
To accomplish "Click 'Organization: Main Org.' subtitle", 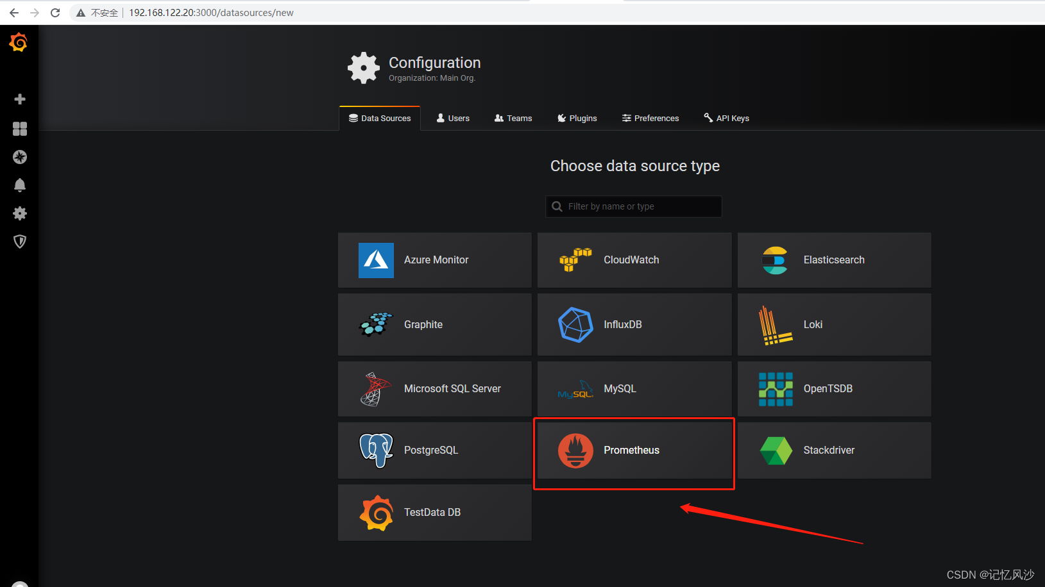I will tap(432, 78).
